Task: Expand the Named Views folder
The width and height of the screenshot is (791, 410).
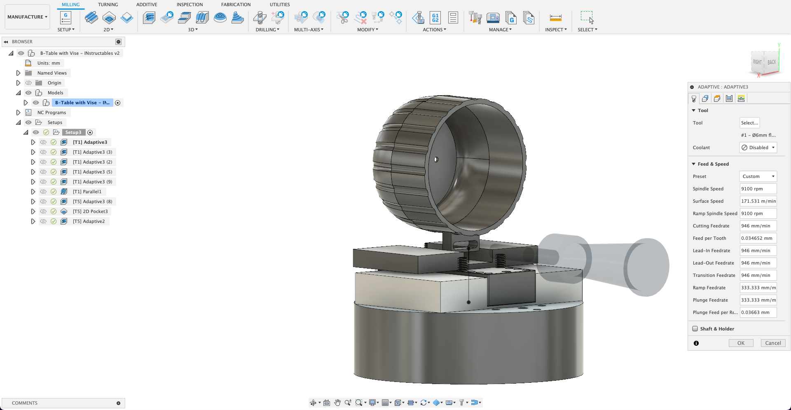Action: coord(18,73)
